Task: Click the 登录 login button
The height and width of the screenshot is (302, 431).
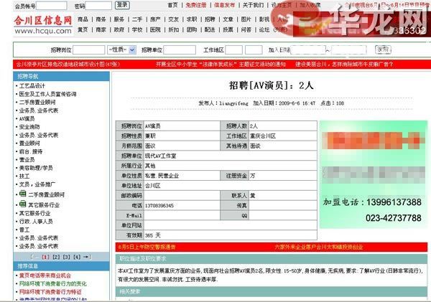Action: [x=121, y=5]
